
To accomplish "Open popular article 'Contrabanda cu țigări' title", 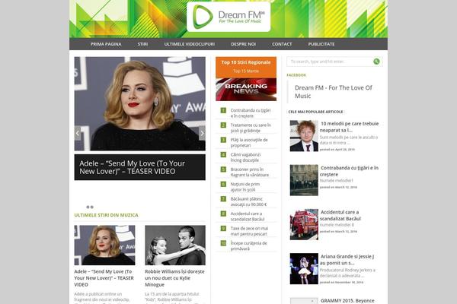I will (x=349, y=171).
